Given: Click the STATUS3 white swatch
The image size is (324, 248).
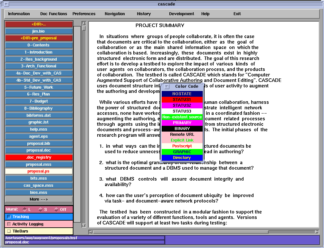Looking at the screenshot, I should [182, 111].
